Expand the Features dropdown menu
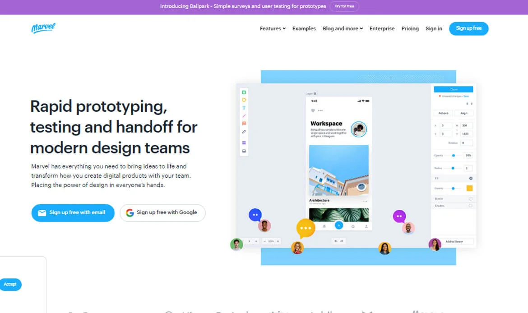The width and height of the screenshot is (528, 313). tap(273, 28)
